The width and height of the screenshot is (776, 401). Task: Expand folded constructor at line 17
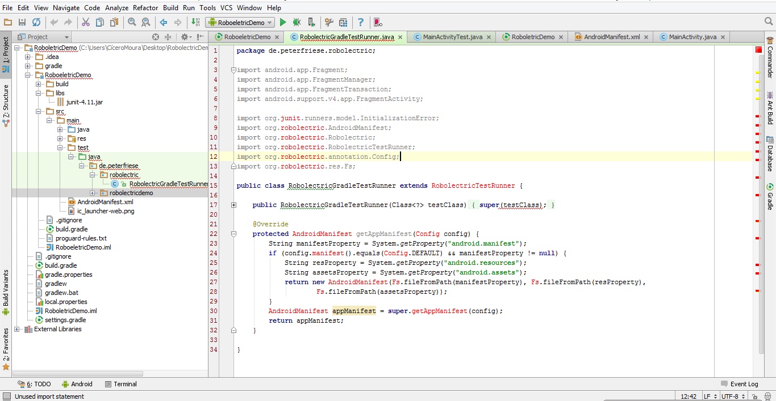233,205
